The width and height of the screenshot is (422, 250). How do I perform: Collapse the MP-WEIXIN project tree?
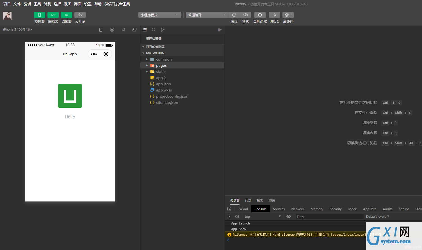[x=183, y=53]
